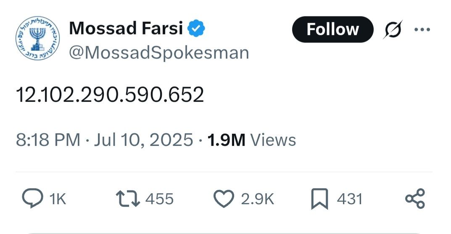The width and height of the screenshot is (451, 234).
Task: Click the 2.9K likes count
Action: tap(257, 199)
